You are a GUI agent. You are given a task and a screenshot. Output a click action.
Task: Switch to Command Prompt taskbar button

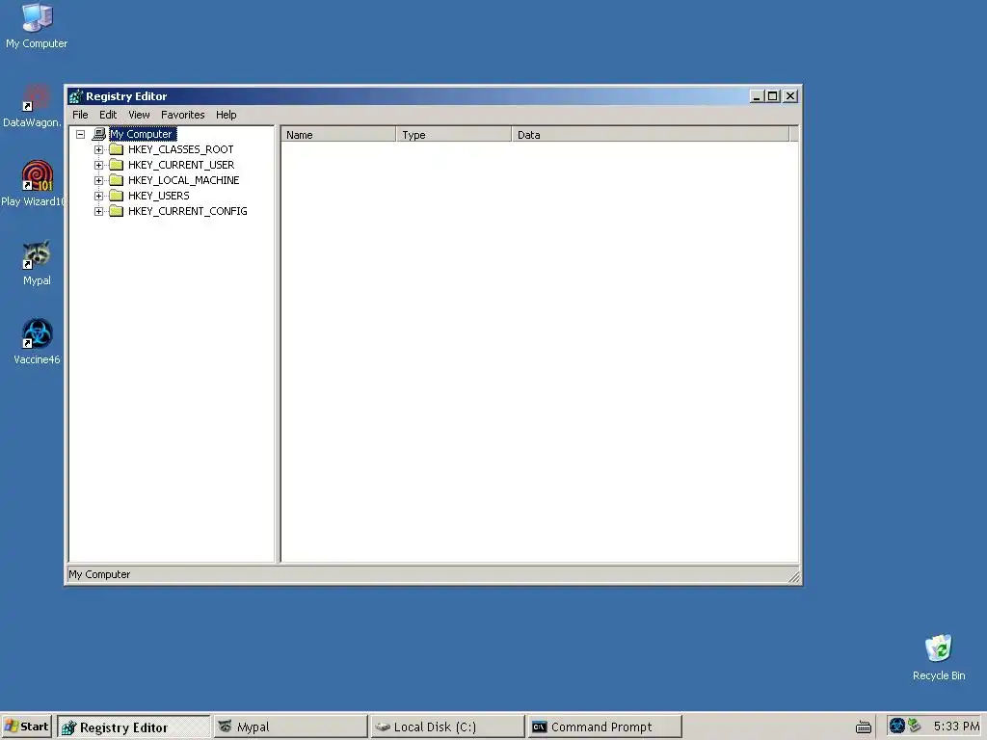605,727
